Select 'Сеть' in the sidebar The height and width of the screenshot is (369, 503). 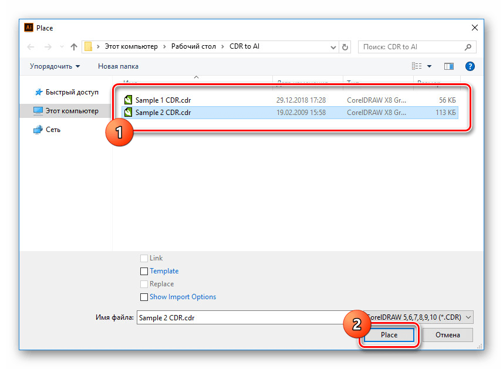point(47,130)
